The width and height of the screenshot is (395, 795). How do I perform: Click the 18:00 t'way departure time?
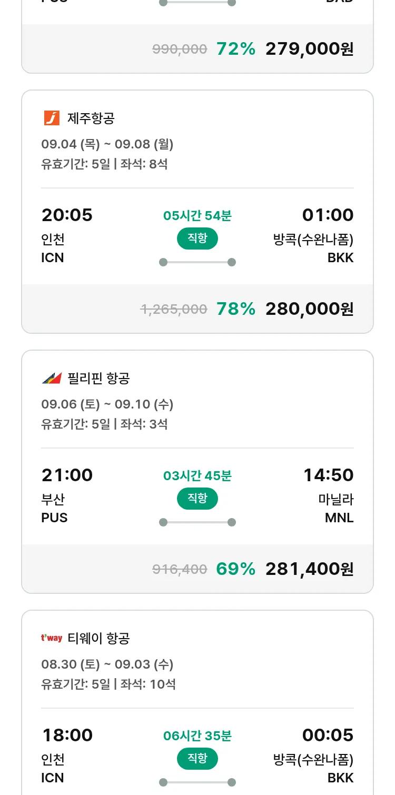pos(67,735)
